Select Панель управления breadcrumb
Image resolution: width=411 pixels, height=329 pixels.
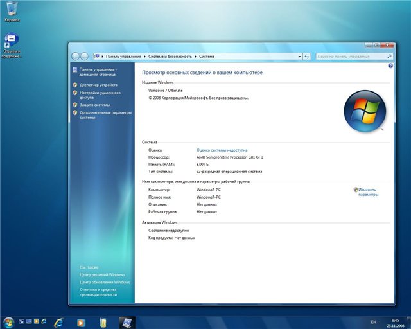click(x=123, y=57)
